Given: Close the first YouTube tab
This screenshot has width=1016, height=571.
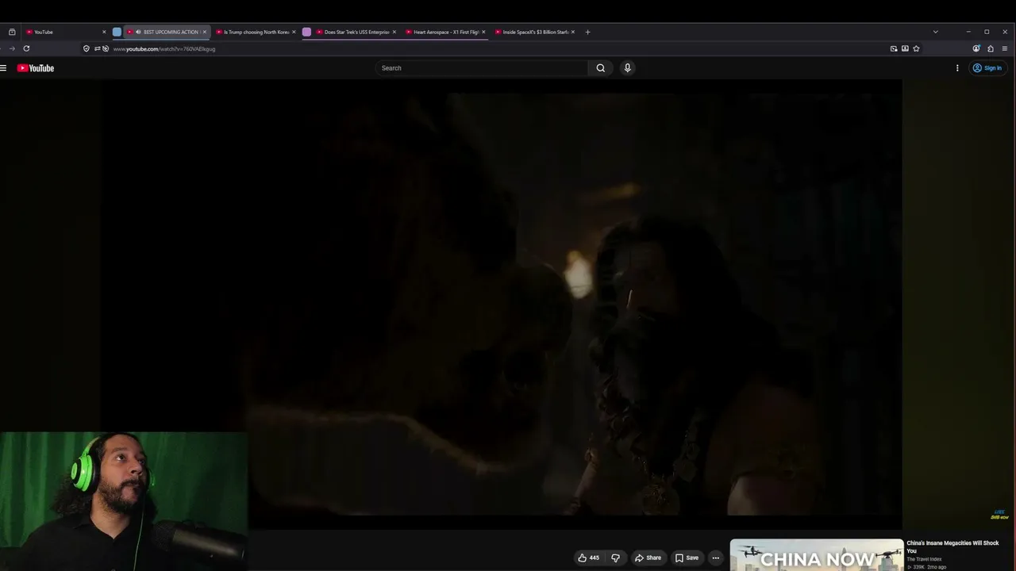Looking at the screenshot, I should (x=104, y=32).
